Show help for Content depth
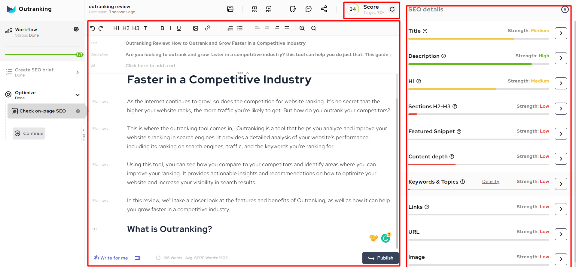 click(452, 157)
